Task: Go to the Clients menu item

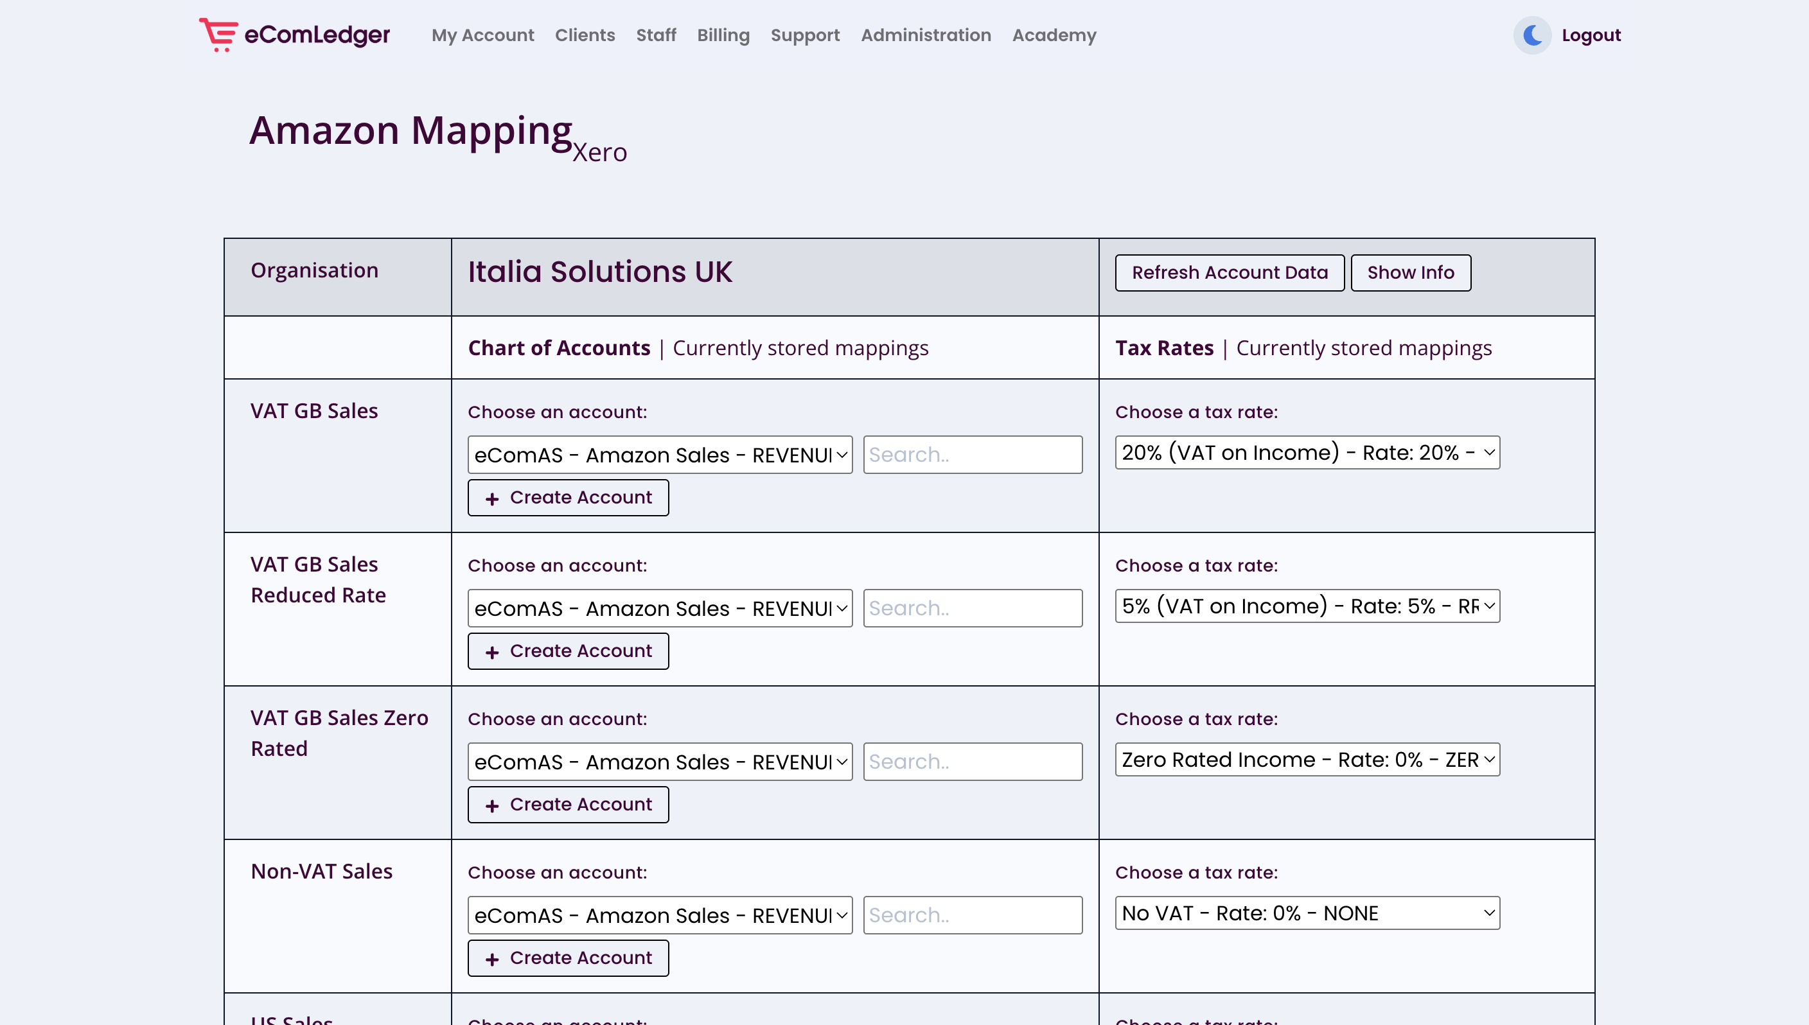Action: (585, 35)
